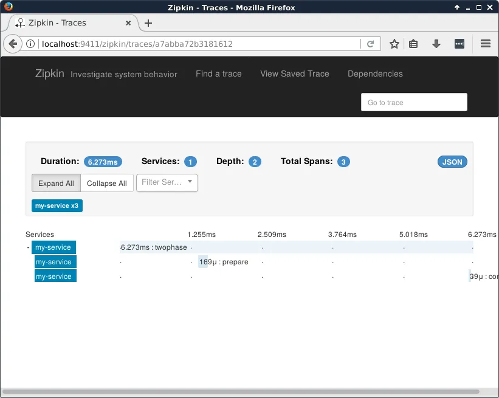This screenshot has height=398, width=499.
Task: Open the 39μ span bar
Action: tap(470, 276)
